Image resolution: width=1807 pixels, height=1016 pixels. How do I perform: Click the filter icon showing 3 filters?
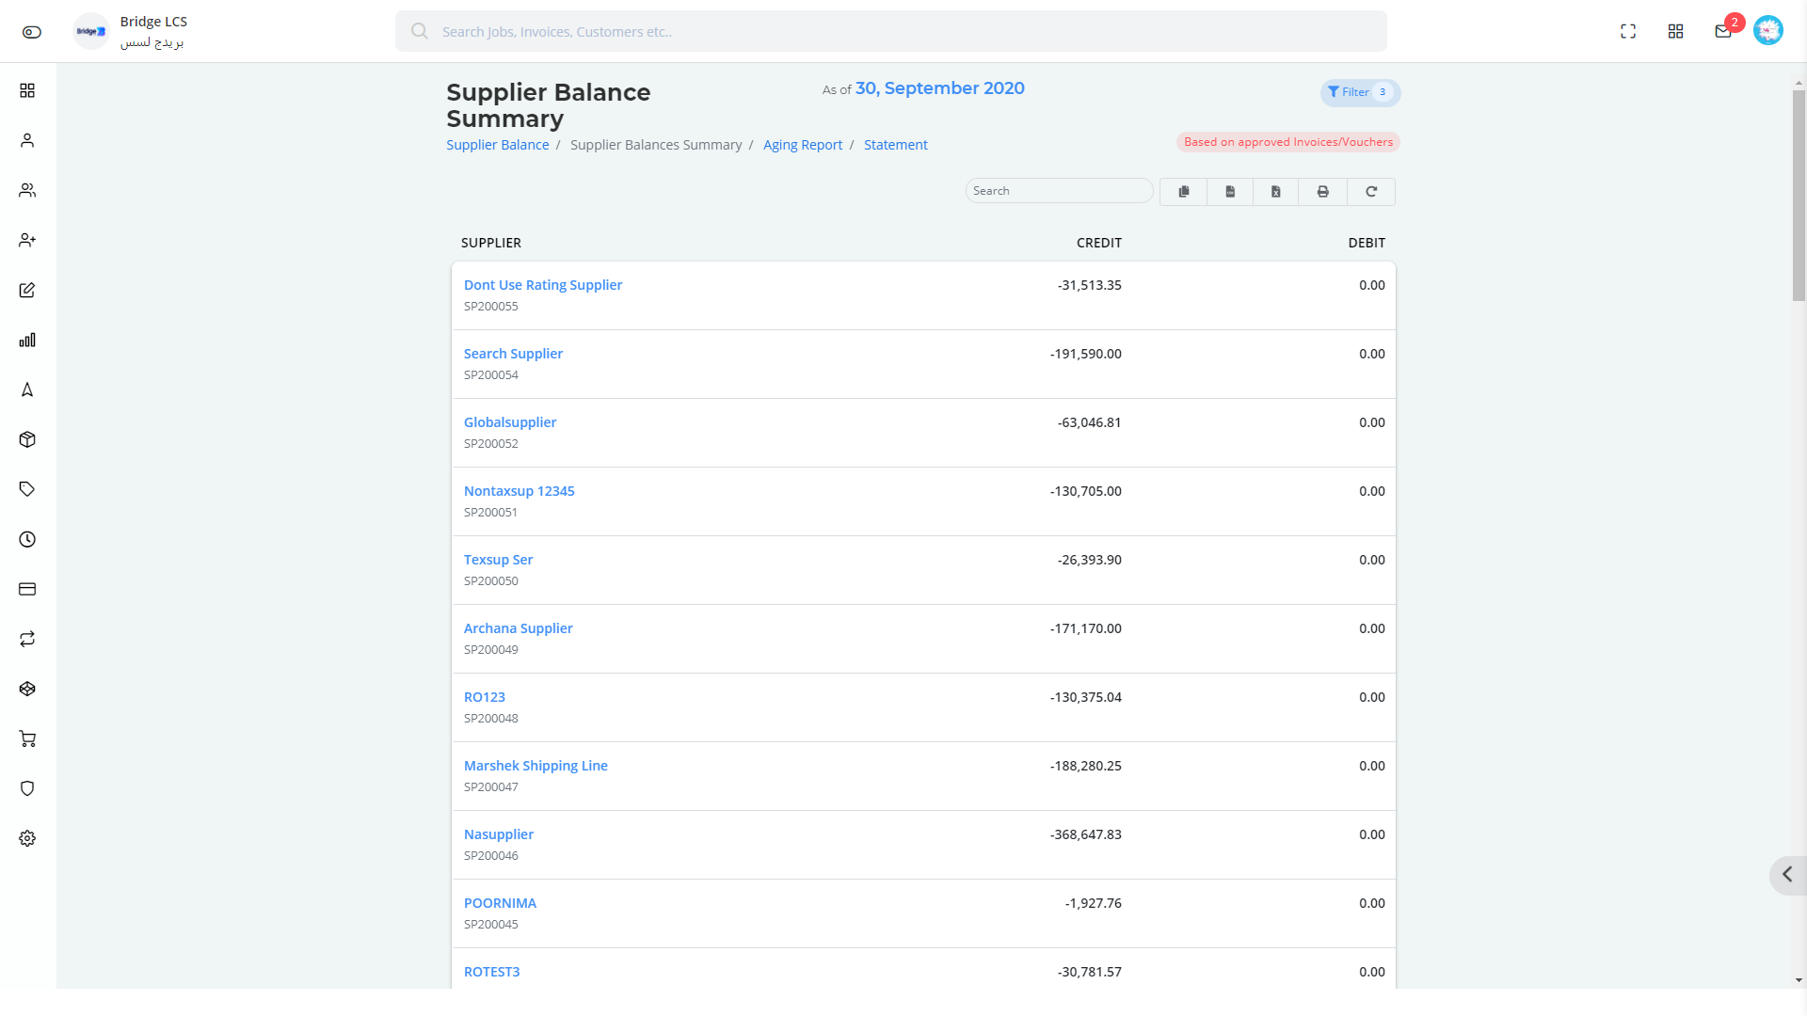coord(1359,92)
